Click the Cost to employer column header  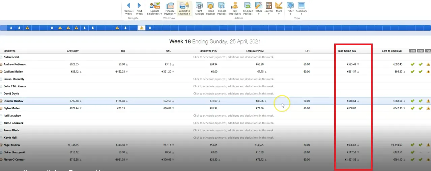click(392, 51)
